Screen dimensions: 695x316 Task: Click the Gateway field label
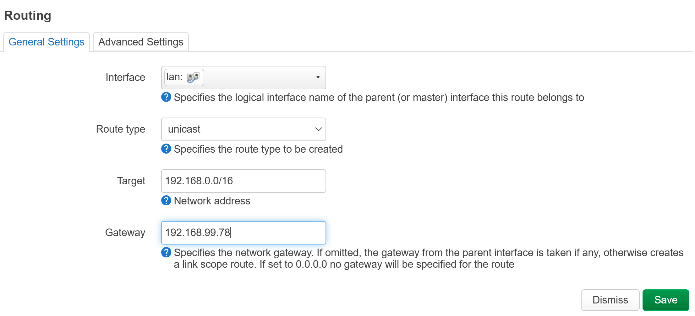point(125,233)
